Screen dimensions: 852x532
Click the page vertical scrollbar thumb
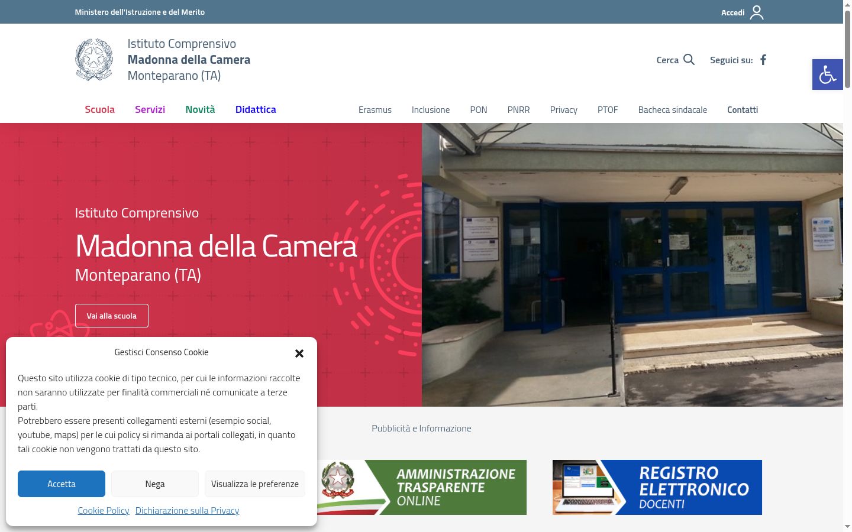847,49
